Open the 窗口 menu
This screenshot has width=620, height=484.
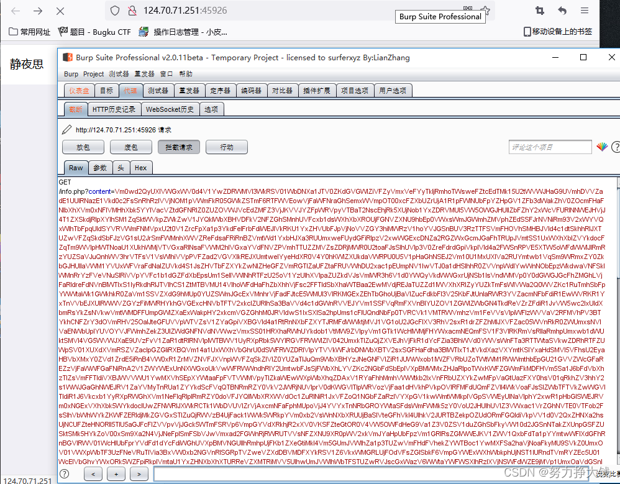click(166, 74)
